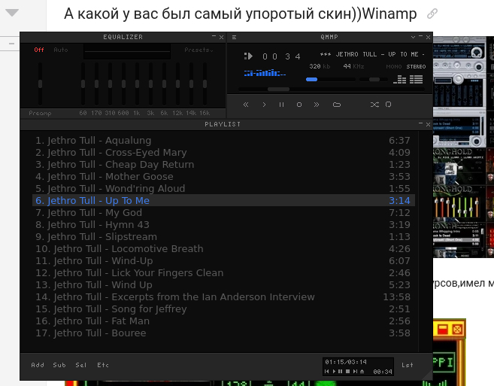
Task: Click the shade-mode chevron in QMMP title bar
Action: tap(413, 37)
